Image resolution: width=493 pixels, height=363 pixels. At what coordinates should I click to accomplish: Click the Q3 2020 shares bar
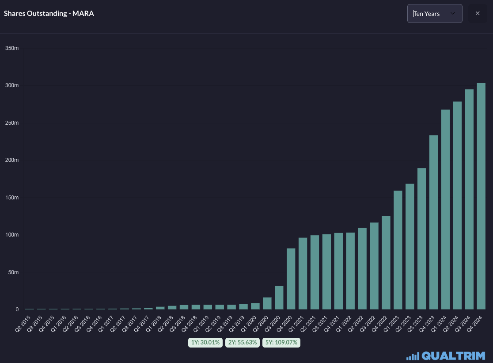(279, 298)
